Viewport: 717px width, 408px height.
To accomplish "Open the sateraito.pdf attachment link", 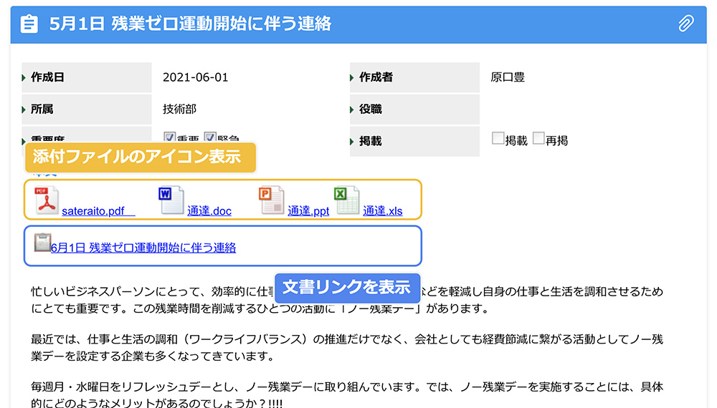I will (93, 211).
